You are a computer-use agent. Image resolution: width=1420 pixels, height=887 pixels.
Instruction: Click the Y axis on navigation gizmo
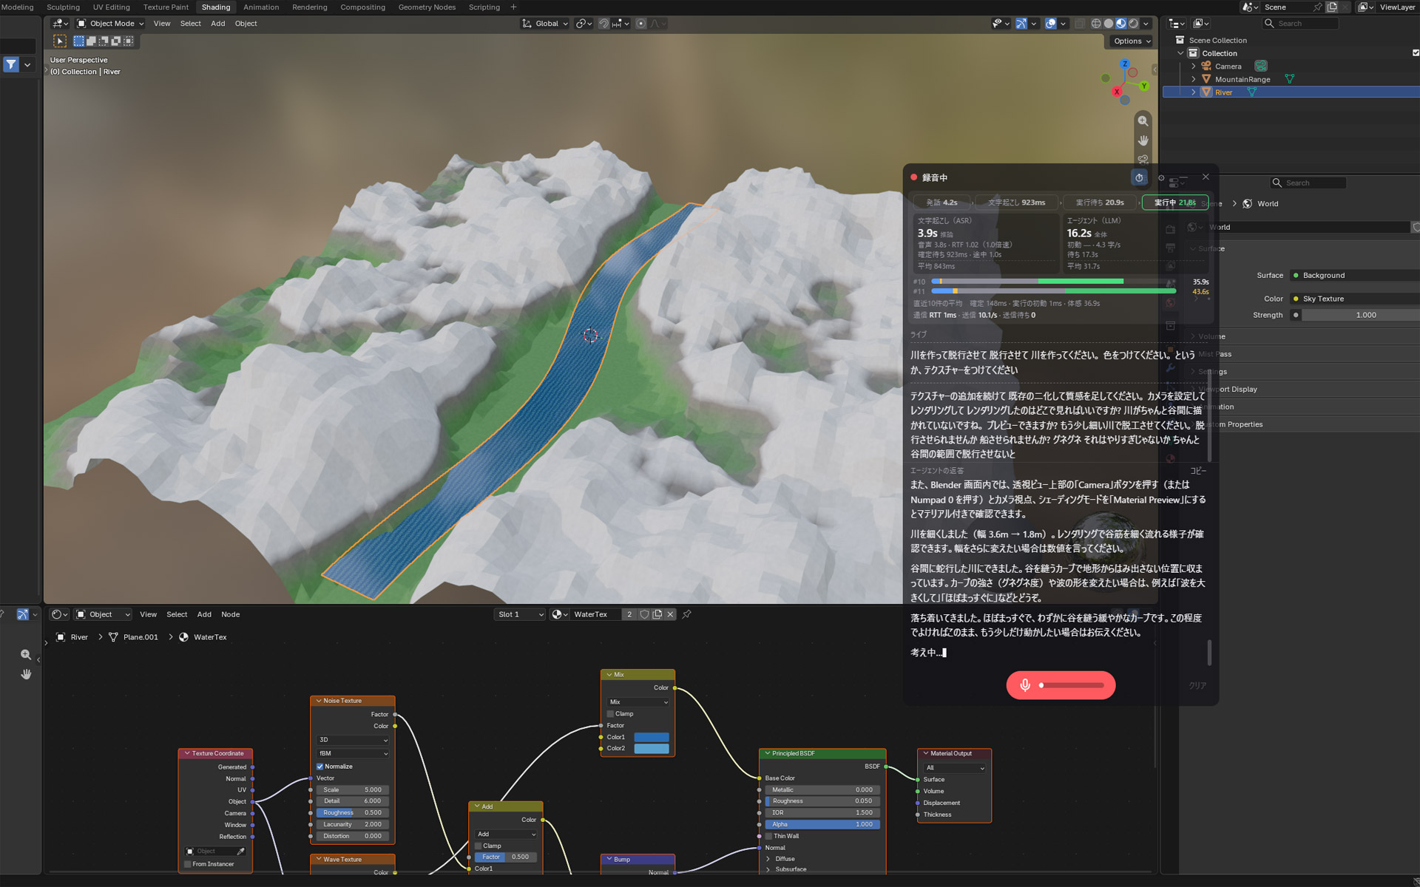click(x=1144, y=86)
